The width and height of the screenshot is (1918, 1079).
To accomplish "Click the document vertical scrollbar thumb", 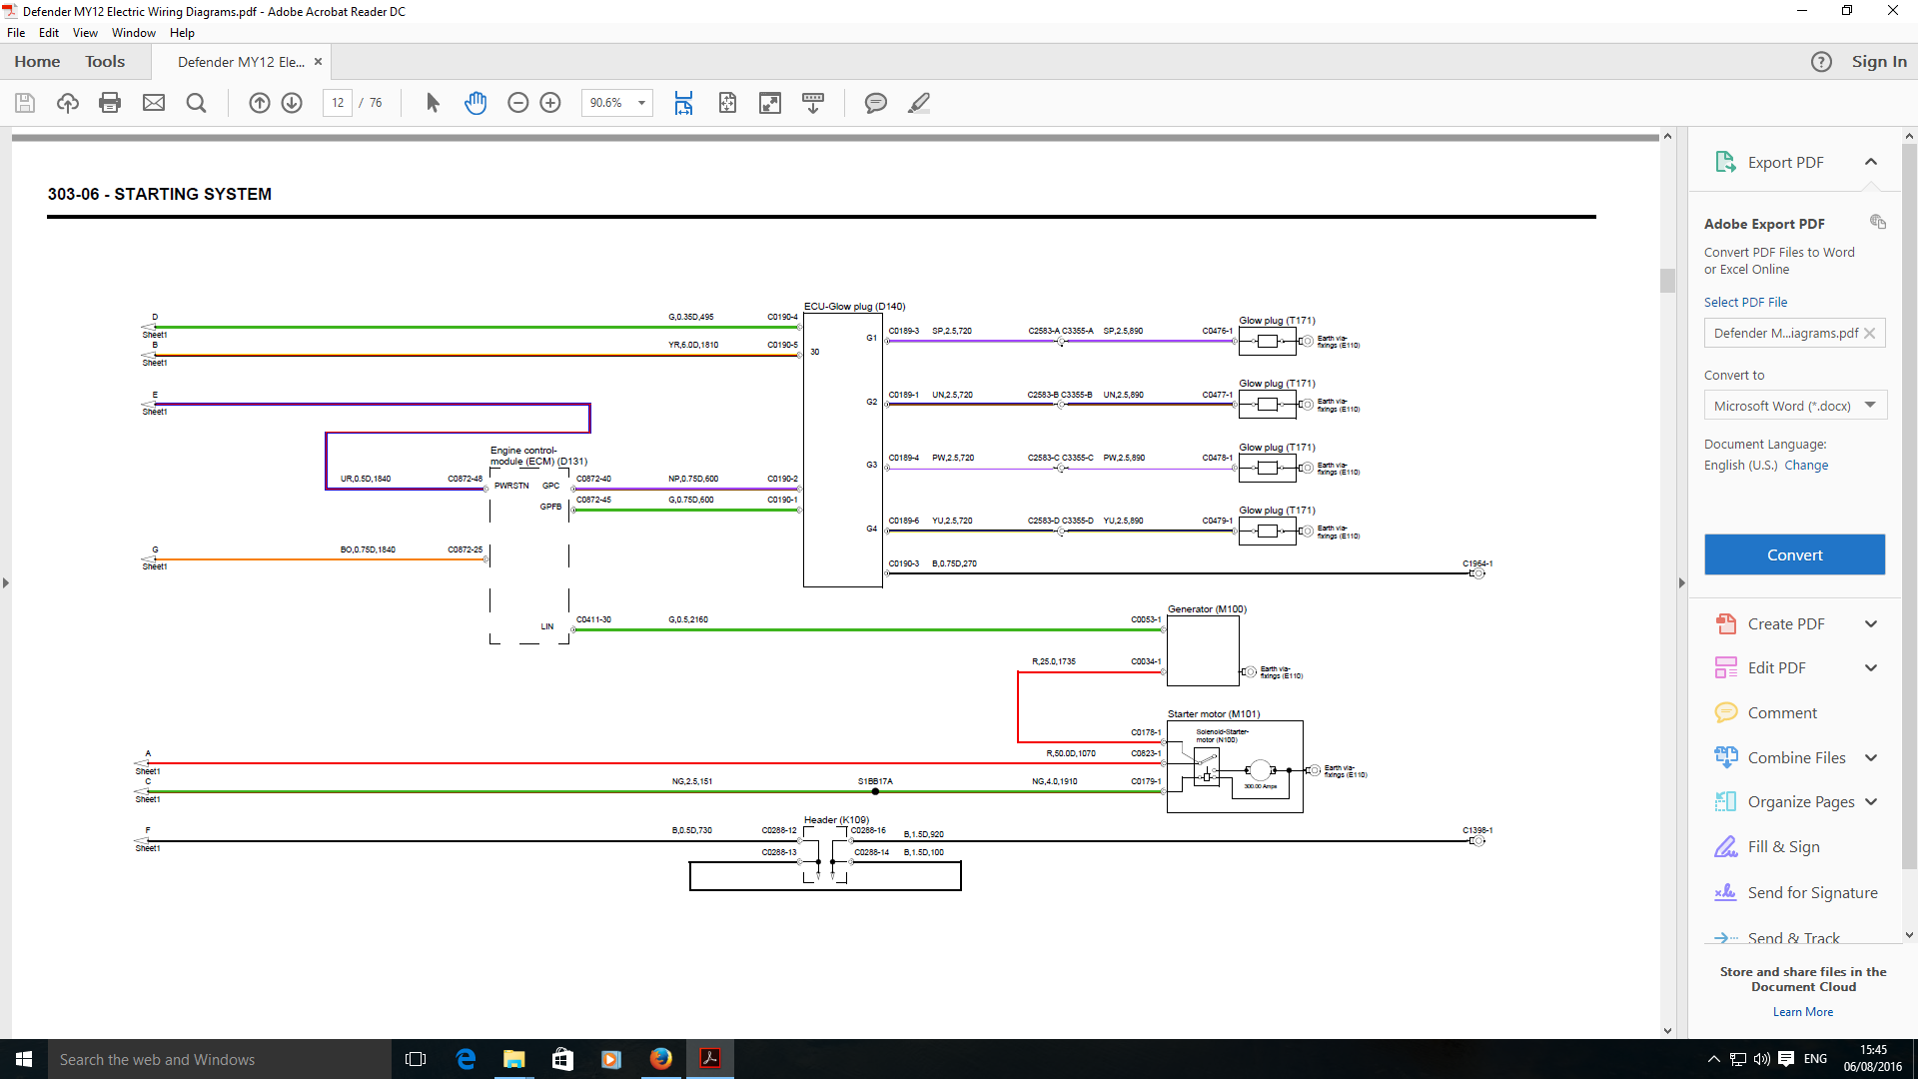I will coord(1667,281).
